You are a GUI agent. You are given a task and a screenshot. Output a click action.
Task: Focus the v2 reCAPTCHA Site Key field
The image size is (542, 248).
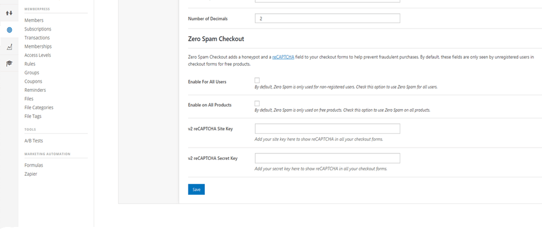point(327,129)
